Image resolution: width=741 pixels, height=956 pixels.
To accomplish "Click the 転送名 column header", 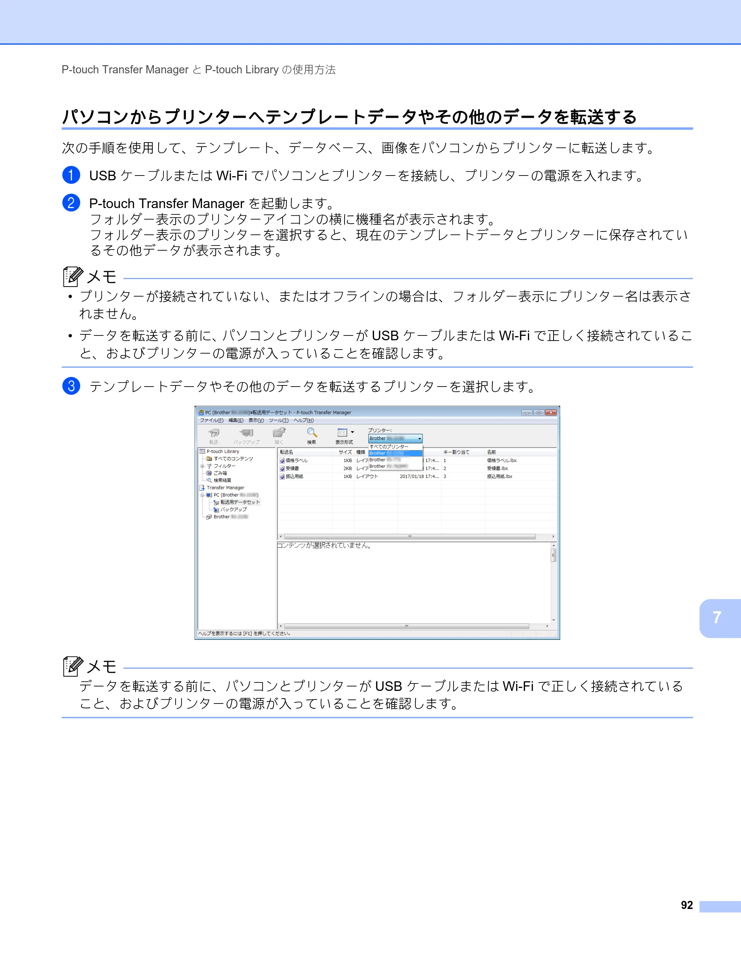I will [x=305, y=452].
